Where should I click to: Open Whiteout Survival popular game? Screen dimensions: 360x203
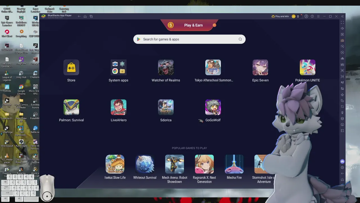coord(145,164)
